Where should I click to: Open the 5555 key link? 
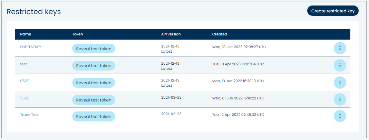point(25,98)
